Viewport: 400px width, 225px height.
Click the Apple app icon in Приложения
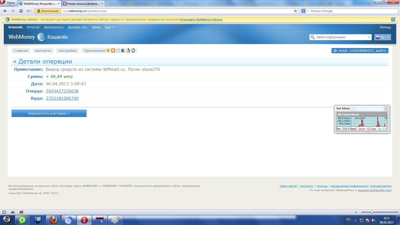pyautogui.click(x=118, y=50)
